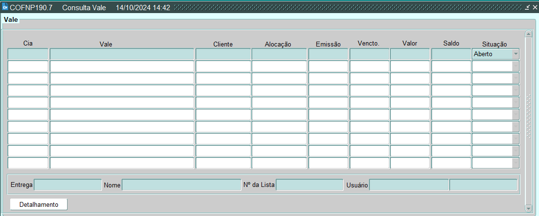Screen dimensions: 539x216
Task: Click the first row Emissão cell
Action: point(328,54)
